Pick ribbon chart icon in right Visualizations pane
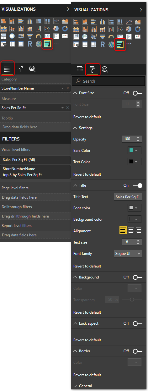148x391 pixels. [x=102, y=29]
